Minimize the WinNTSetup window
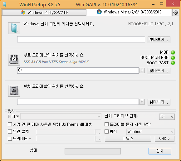 tap(153, 4)
